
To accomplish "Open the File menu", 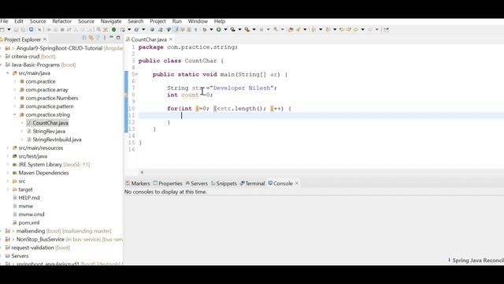I will click(x=4, y=21).
